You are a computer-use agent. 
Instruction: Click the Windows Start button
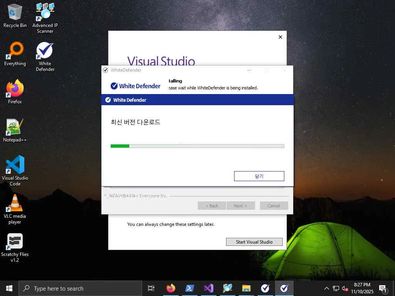[x=9, y=288]
